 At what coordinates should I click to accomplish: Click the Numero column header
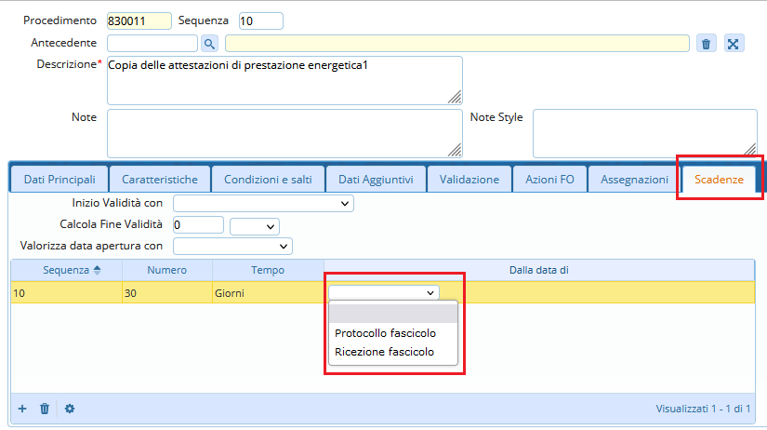click(x=167, y=270)
